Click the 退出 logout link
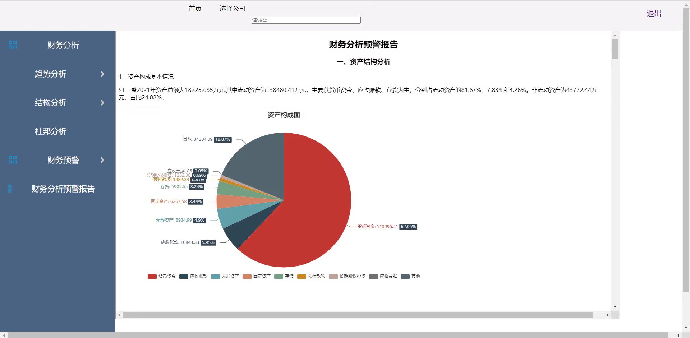The image size is (690, 338). point(654,13)
